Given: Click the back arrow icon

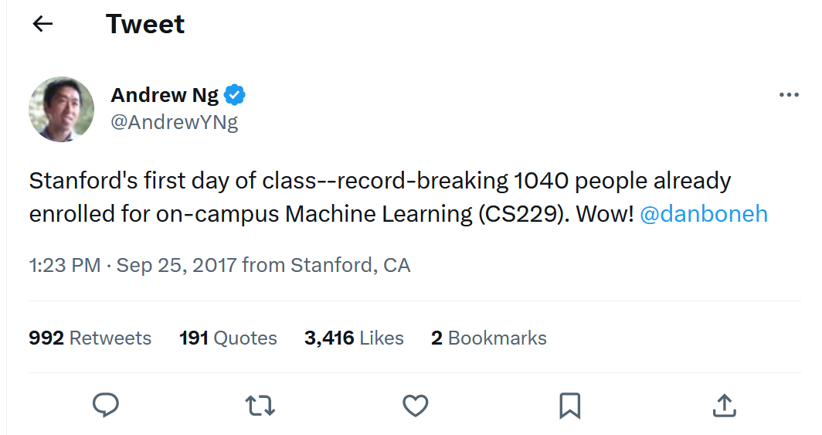Looking at the screenshot, I should (42, 24).
